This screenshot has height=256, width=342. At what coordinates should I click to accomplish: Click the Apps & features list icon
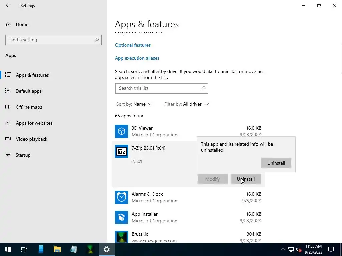(x=8, y=75)
